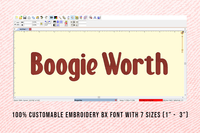
Task: Open the patterned fabric swatch icon
Action: (85, 17)
